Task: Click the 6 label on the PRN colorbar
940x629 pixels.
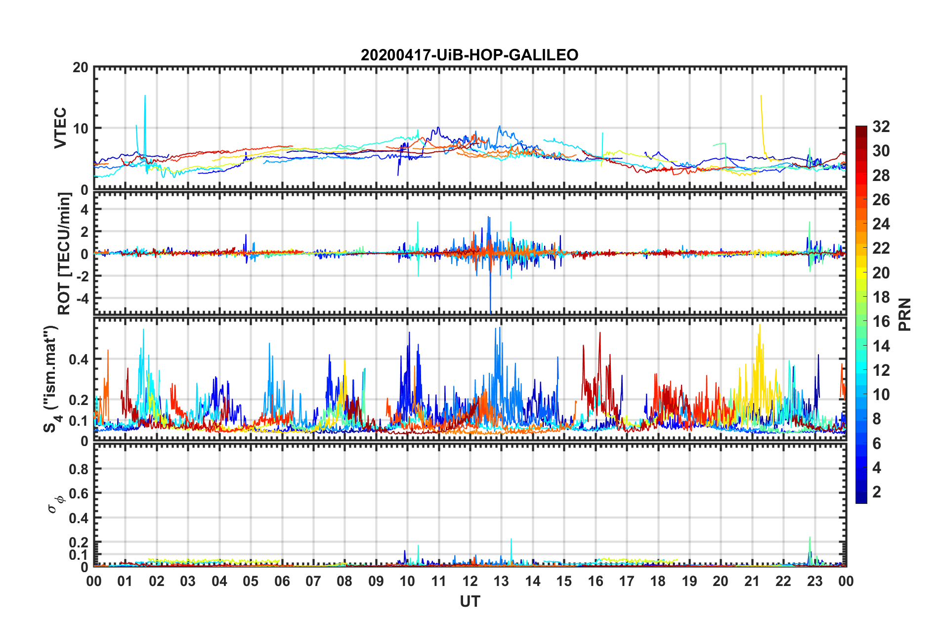Action: [x=877, y=443]
